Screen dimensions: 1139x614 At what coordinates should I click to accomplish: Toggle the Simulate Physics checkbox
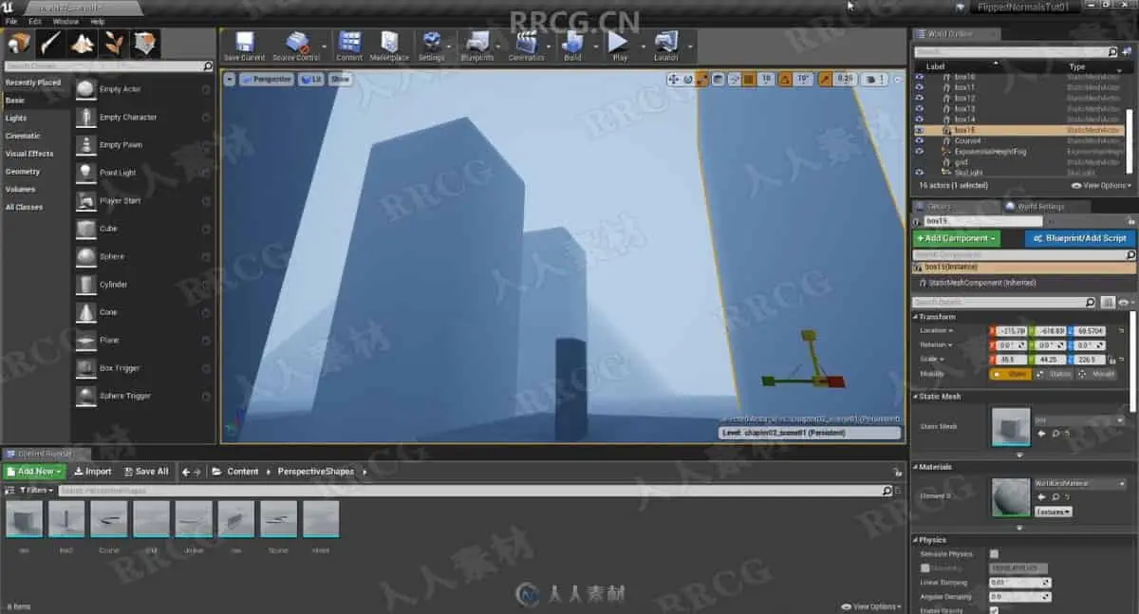point(994,553)
